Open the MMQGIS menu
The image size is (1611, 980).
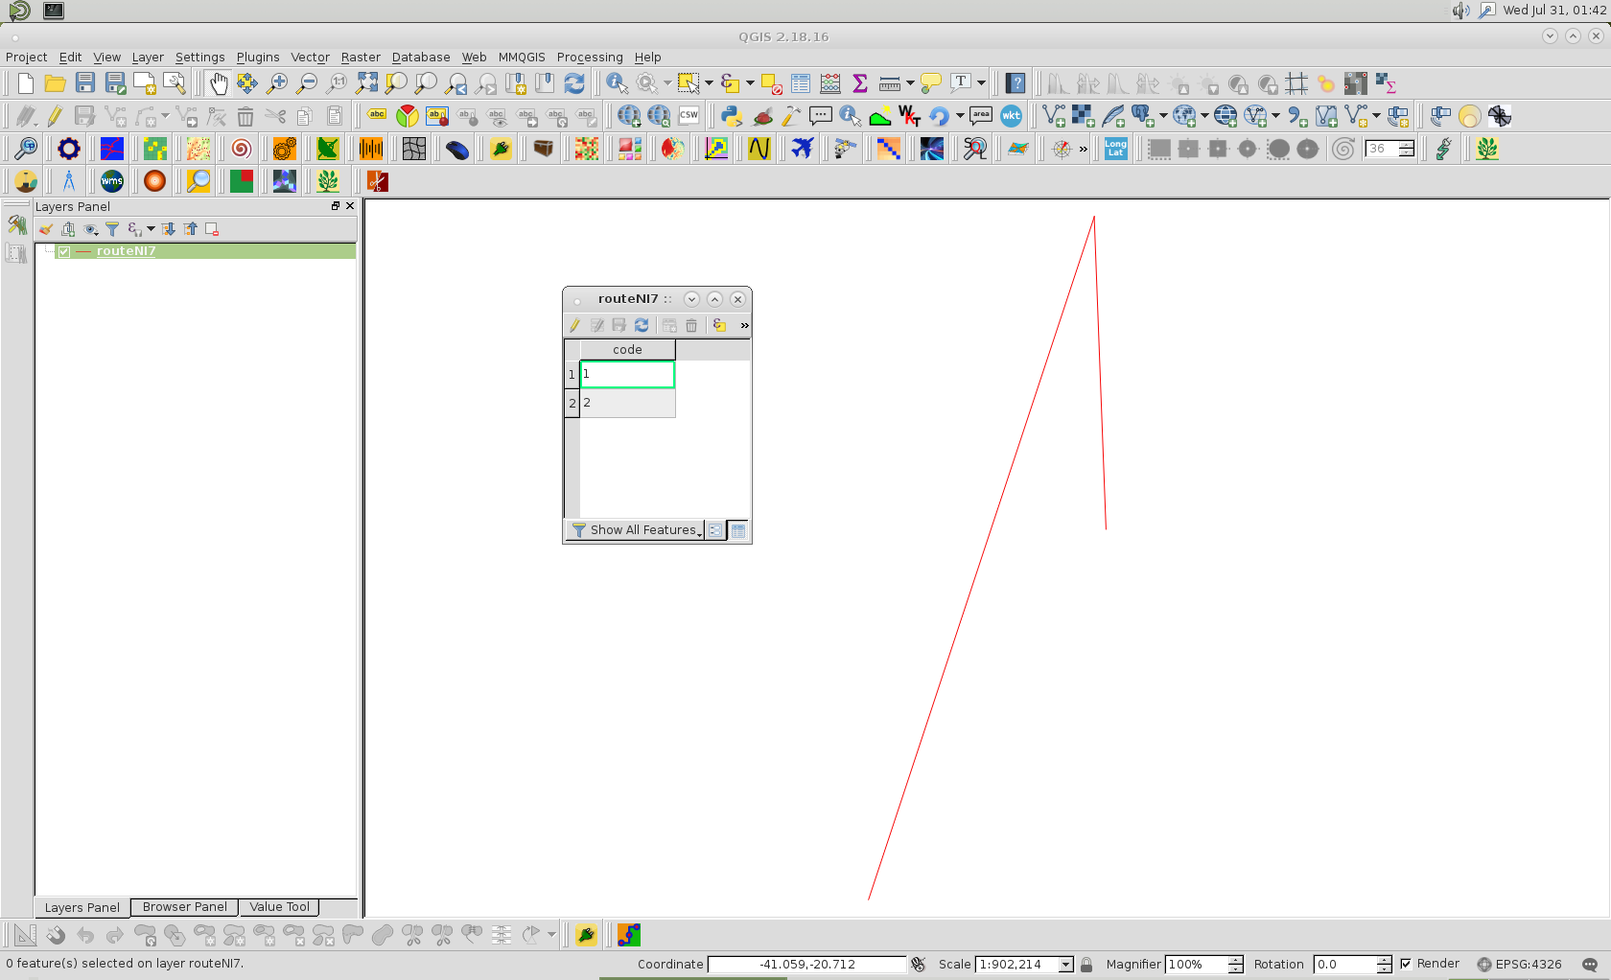[x=522, y=58]
